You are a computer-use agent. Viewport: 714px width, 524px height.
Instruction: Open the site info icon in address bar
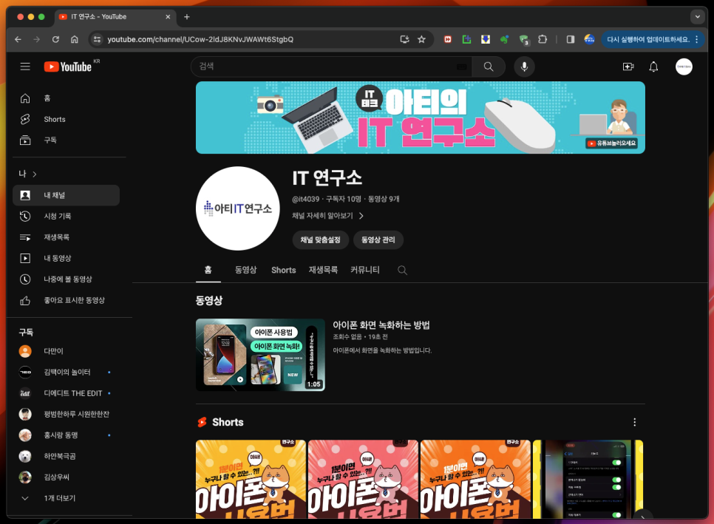[x=97, y=39]
